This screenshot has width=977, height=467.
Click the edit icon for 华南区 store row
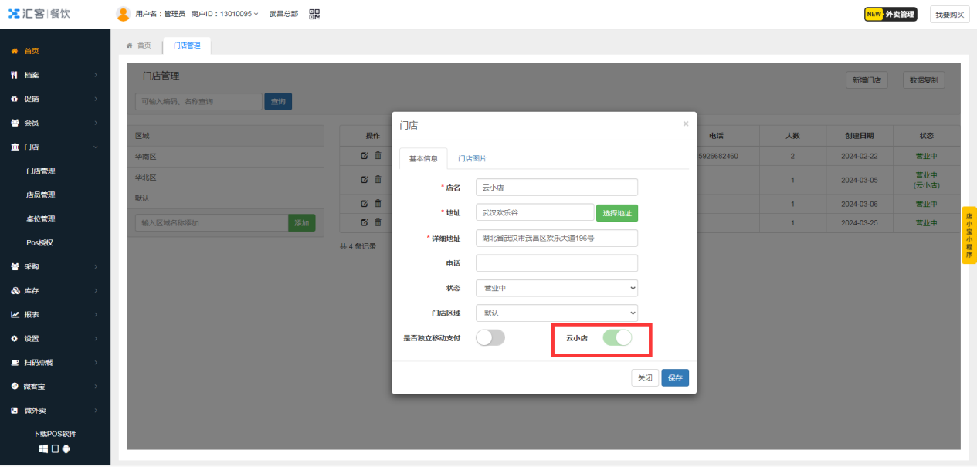(364, 155)
